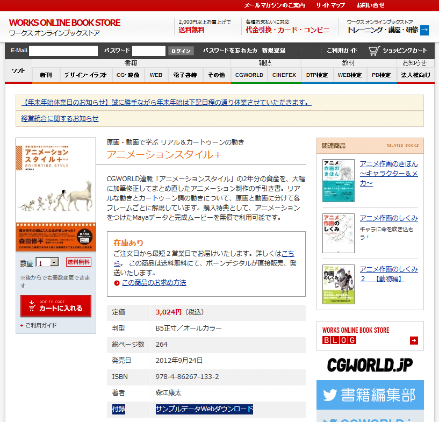Open アニメ作画のしくみ2【動物編】 link
This screenshot has width=439, height=422.
click(x=388, y=274)
